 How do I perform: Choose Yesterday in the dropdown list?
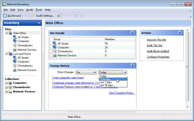click(113, 79)
